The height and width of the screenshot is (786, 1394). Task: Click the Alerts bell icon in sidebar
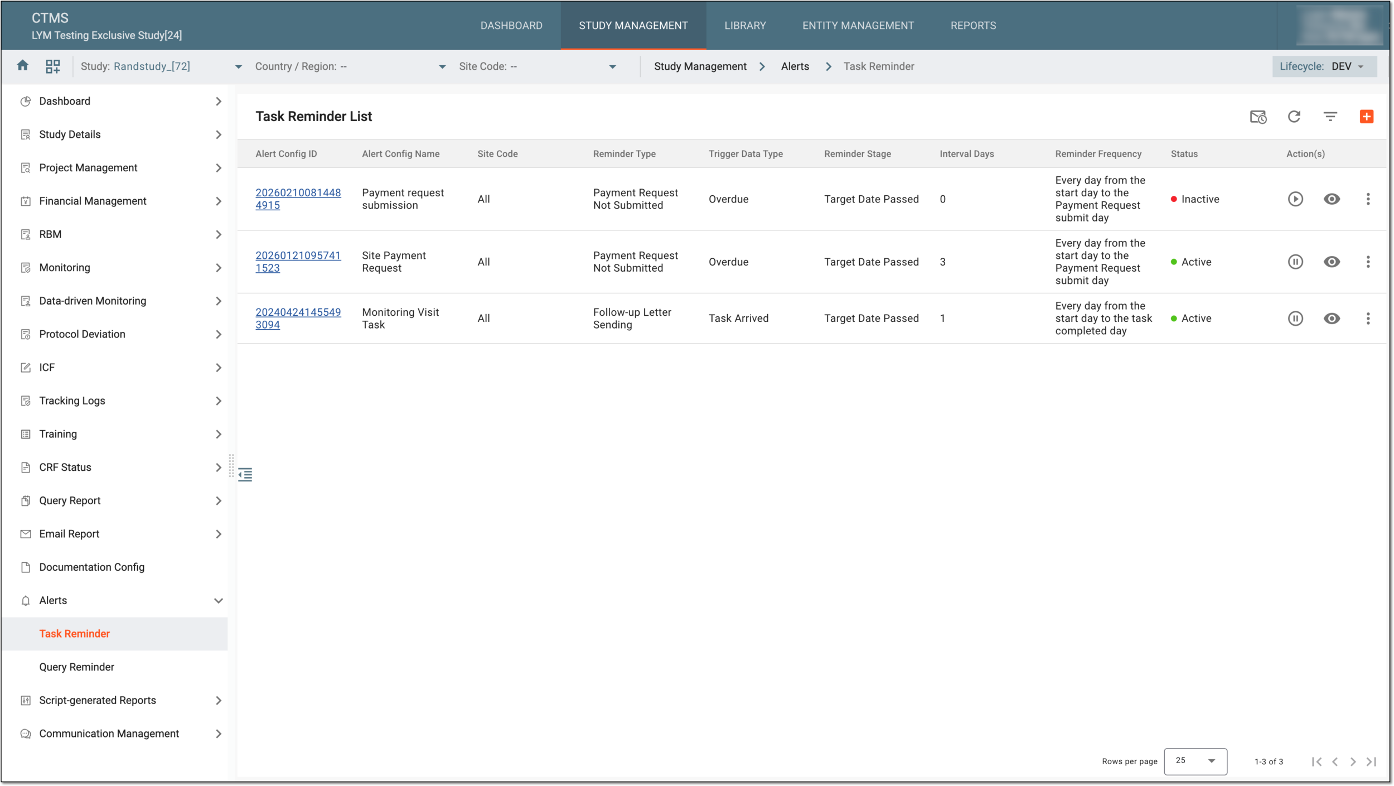tap(26, 601)
